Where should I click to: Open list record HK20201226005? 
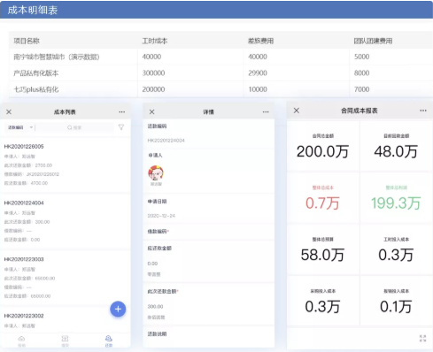click(x=66, y=165)
